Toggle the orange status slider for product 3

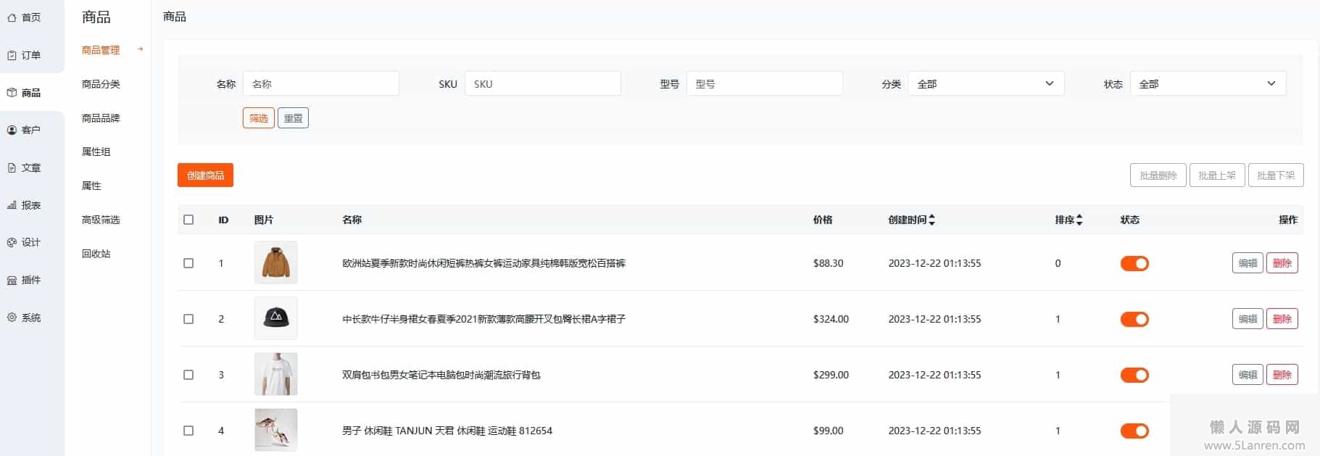point(1134,375)
